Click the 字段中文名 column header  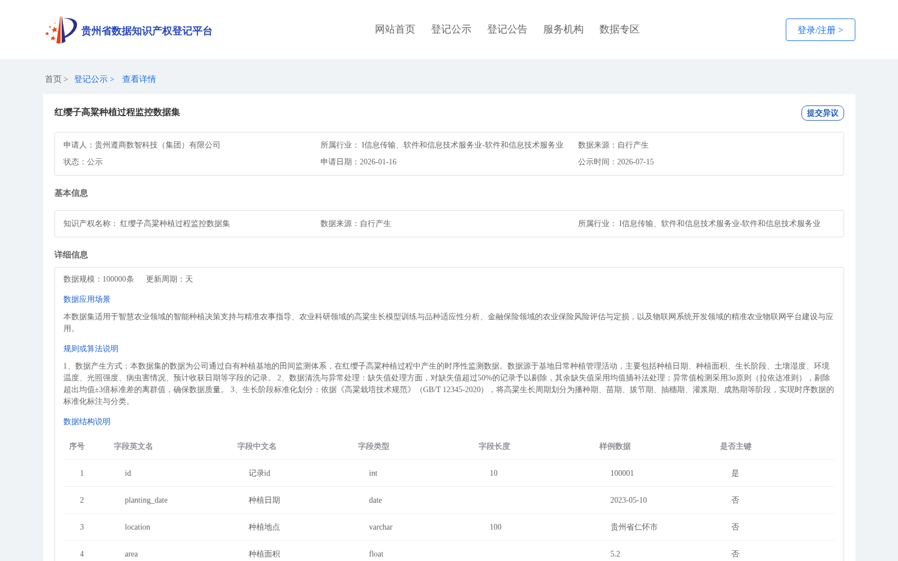(x=257, y=446)
